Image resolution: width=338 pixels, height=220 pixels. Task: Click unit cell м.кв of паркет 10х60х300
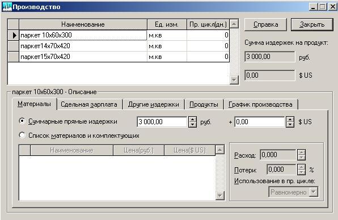click(167, 35)
